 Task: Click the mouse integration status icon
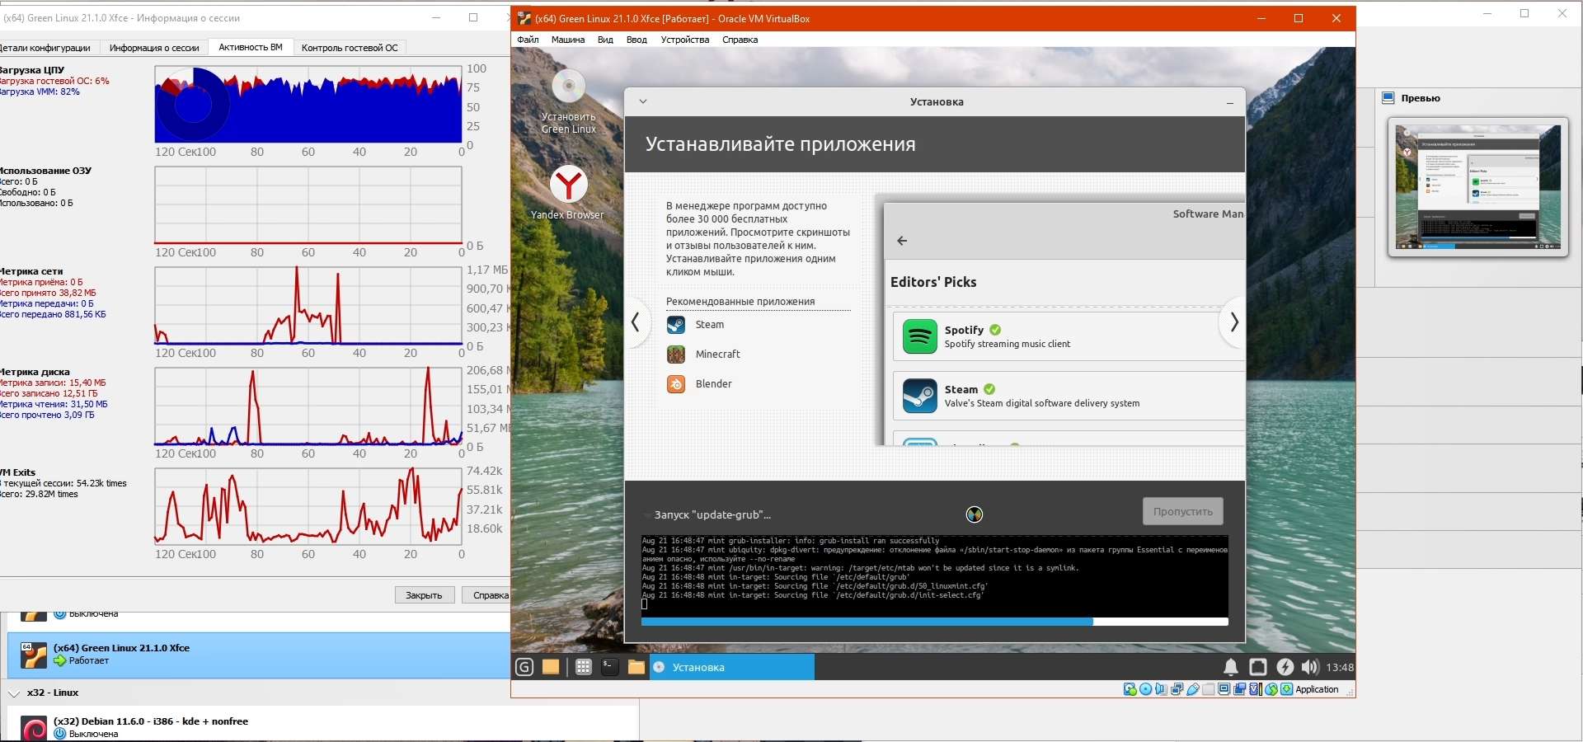pos(1271,689)
